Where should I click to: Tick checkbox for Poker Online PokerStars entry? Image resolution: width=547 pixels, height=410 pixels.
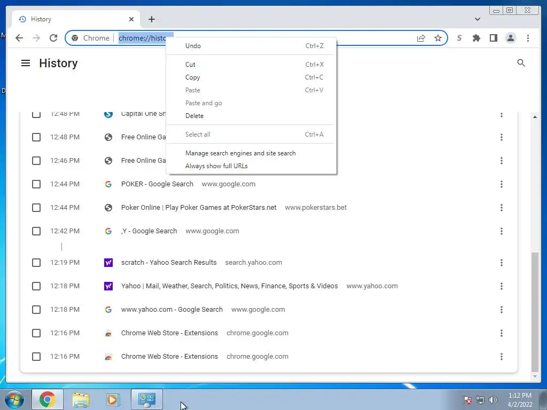[36, 208]
